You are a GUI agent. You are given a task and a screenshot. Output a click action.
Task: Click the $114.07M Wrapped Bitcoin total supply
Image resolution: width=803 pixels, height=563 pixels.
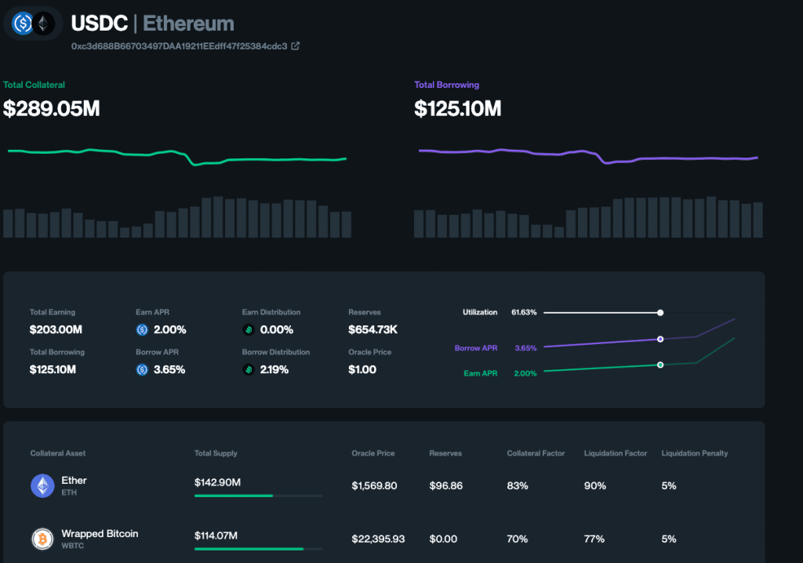point(216,536)
